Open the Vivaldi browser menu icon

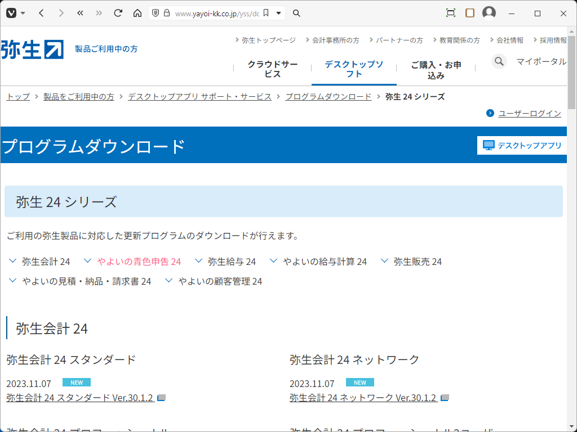coord(11,13)
